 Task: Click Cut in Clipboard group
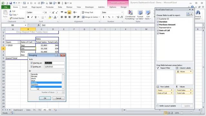(12, 11)
